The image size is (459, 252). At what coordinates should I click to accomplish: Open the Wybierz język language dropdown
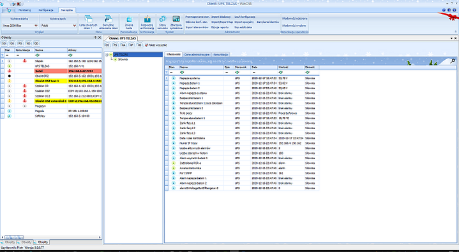click(74, 25)
